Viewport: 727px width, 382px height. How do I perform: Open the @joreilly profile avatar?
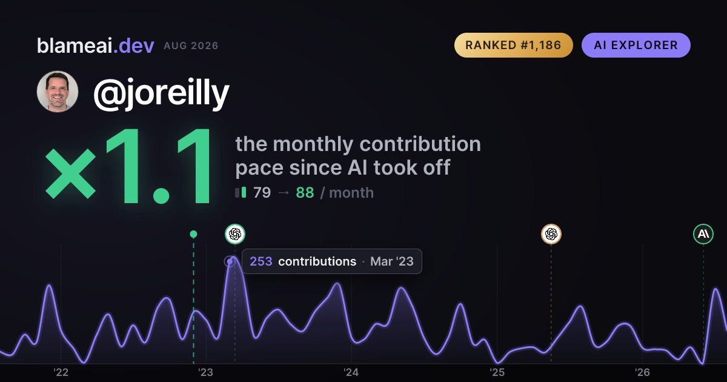click(58, 92)
